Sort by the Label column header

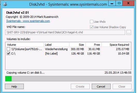pos(56,45)
